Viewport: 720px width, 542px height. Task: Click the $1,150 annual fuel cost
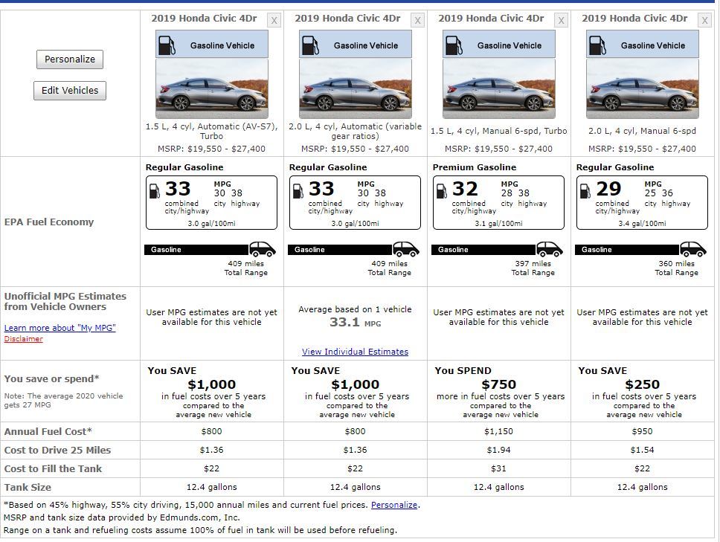tap(498, 431)
